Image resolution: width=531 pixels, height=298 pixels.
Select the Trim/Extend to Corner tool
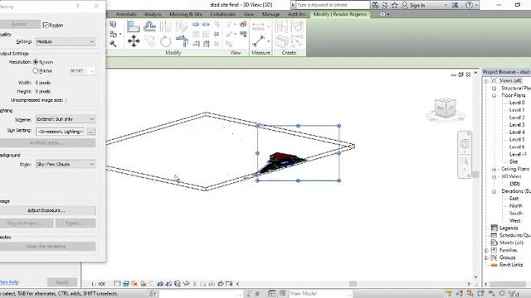[x=182, y=41]
